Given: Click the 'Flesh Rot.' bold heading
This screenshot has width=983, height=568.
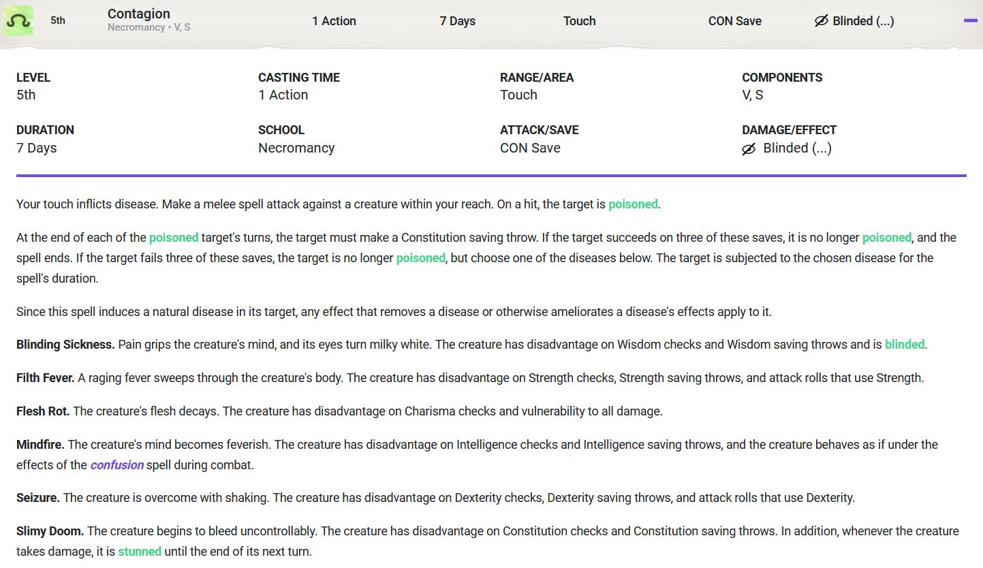Looking at the screenshot, I should (43, 411).
